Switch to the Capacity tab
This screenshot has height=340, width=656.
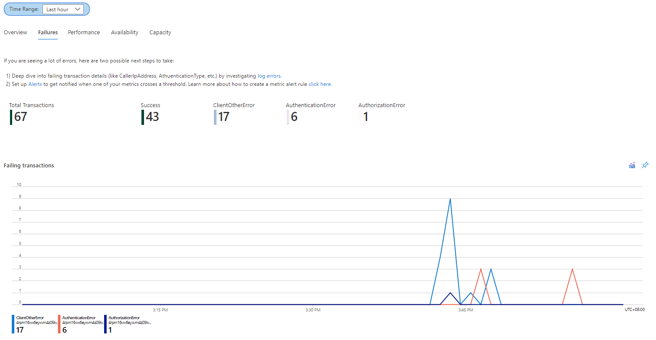click(160, 32)
